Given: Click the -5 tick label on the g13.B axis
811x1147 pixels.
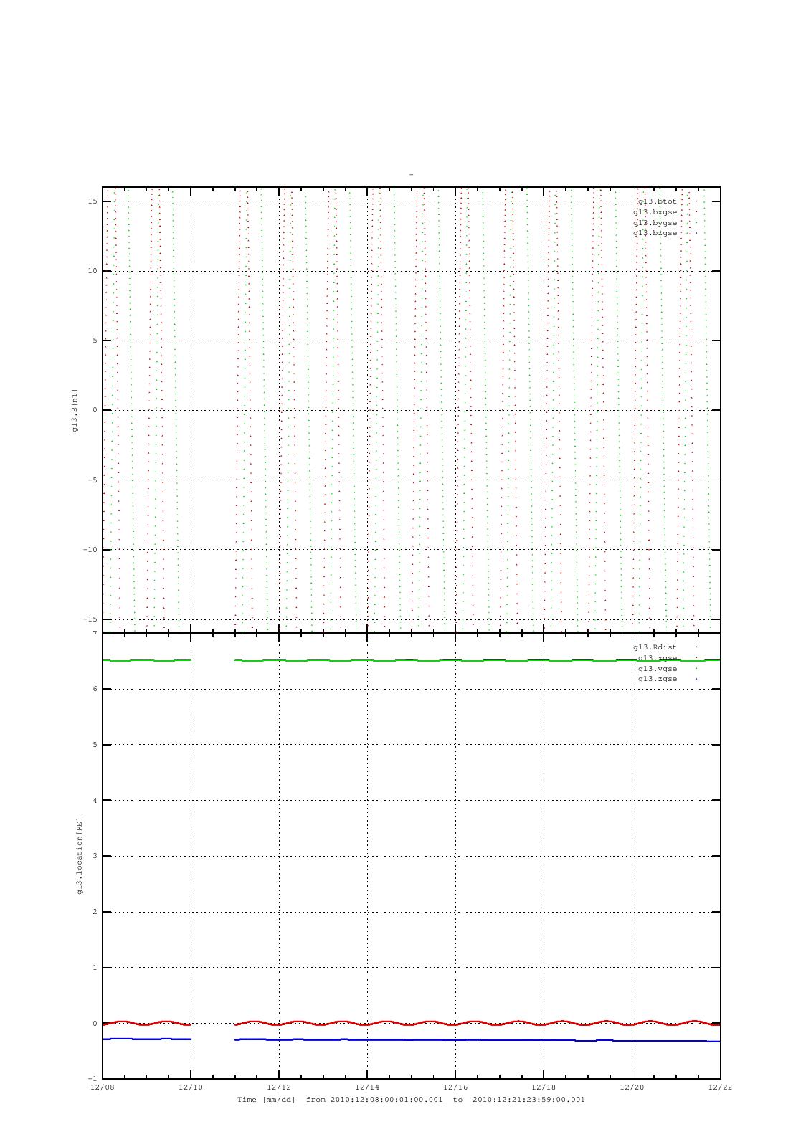Looking at the screenshot, I should [93, 480].
